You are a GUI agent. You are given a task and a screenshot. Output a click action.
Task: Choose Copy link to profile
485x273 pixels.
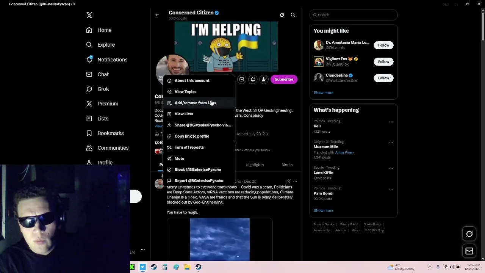click(198, 136)
